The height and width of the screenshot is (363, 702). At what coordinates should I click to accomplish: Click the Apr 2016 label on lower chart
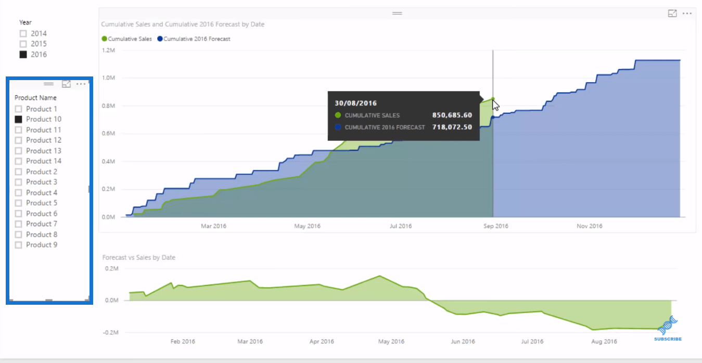(x=322, y=342)
